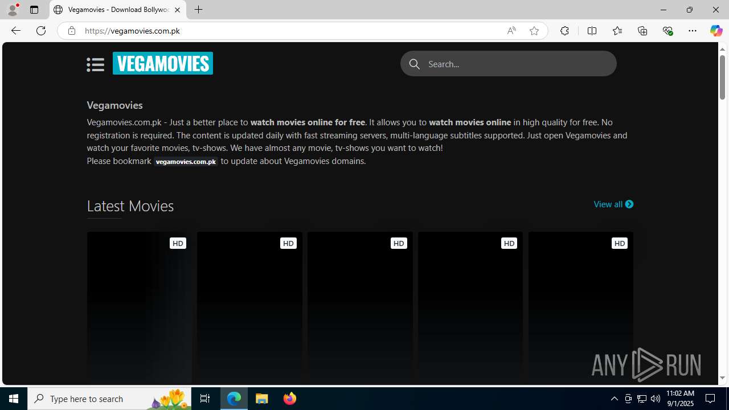Viewport: 729px width, 410px height.
Task: Open File Explorer from taskbar
Action: pyautogui.click(x=262, y=399)
